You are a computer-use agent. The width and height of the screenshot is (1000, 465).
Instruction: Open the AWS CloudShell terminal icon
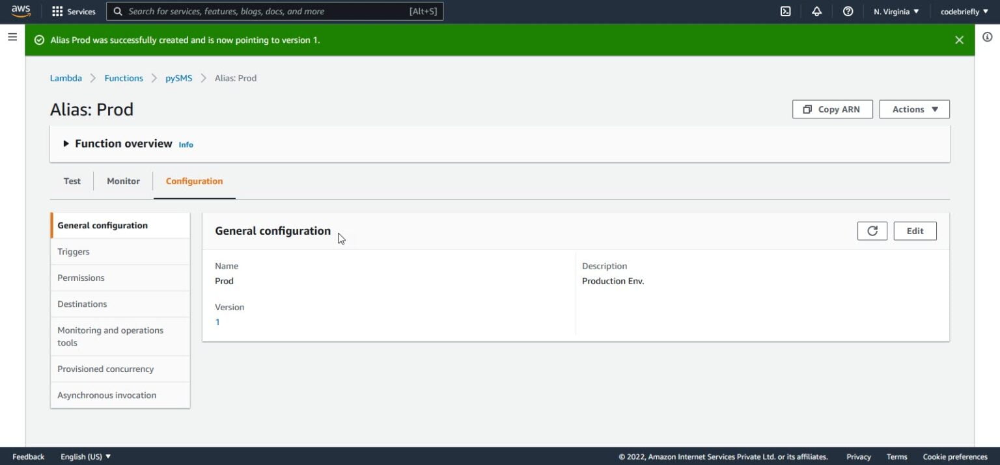pyautogui.click(x=785, y=11)
